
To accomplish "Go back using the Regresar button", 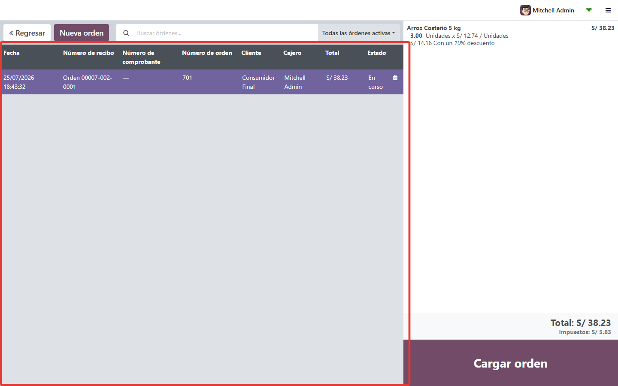I will [x=27, y=33].
